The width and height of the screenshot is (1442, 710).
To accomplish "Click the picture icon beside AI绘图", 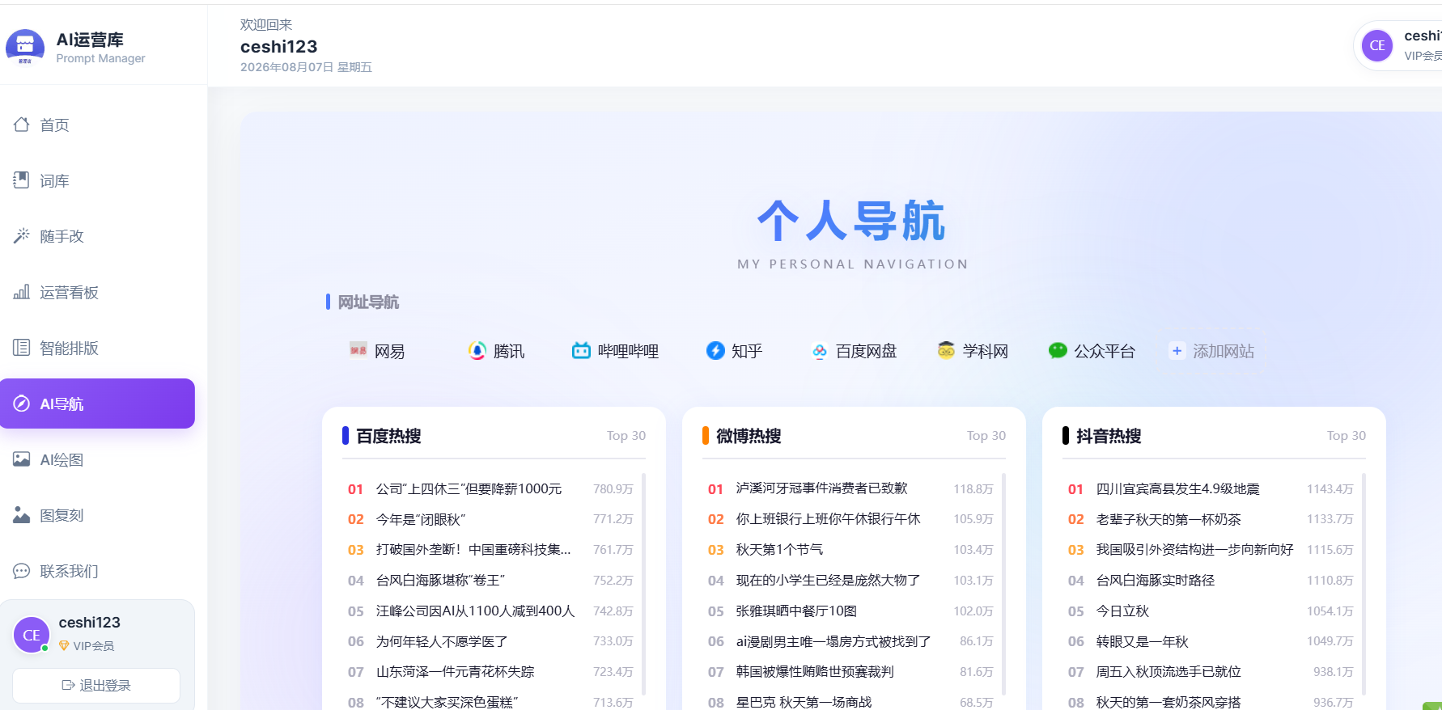I will [x=22, y=459].
